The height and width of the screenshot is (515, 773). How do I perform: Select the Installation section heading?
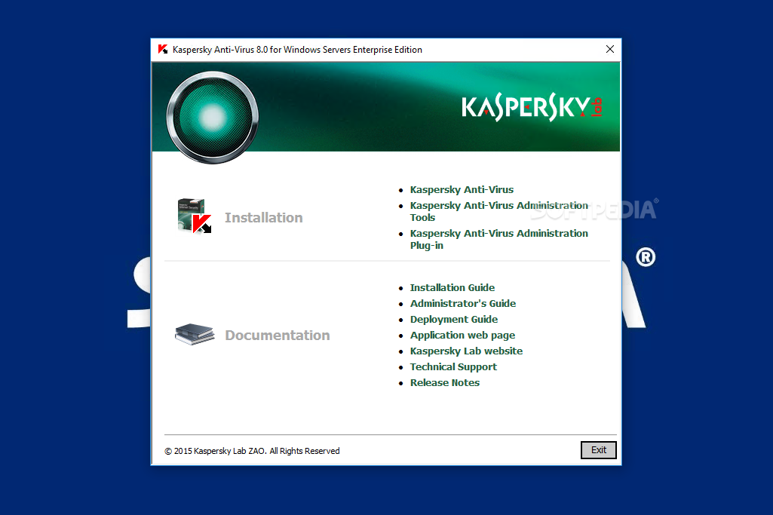pyautogui.click(x=264, y=218)
